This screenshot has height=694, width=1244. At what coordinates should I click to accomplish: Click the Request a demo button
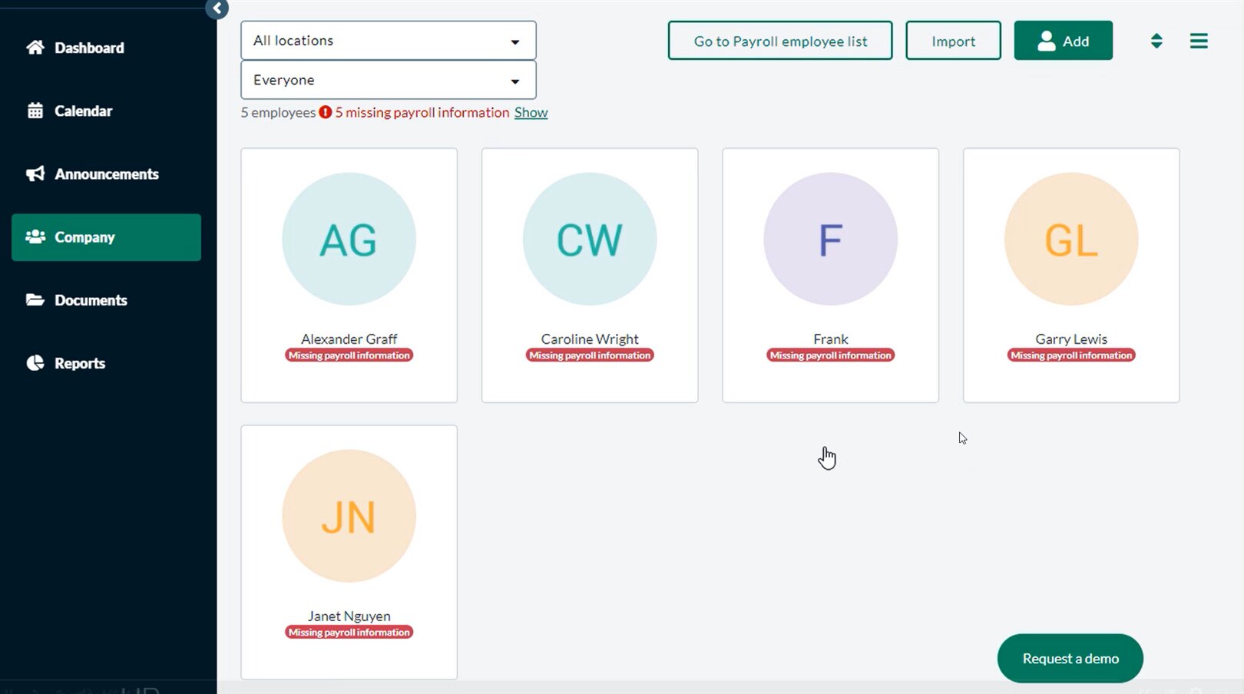click(x=1070, y=658)
